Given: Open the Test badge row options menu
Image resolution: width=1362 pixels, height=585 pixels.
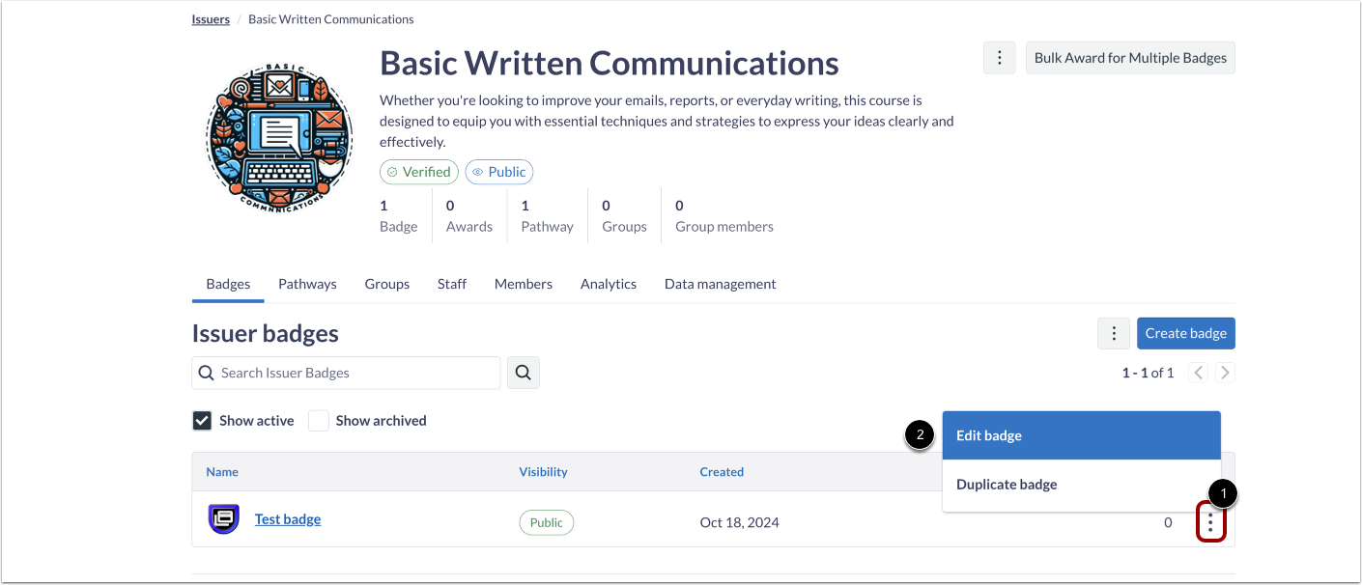Looking at the screenshot, I should [x=1210, y=523].
